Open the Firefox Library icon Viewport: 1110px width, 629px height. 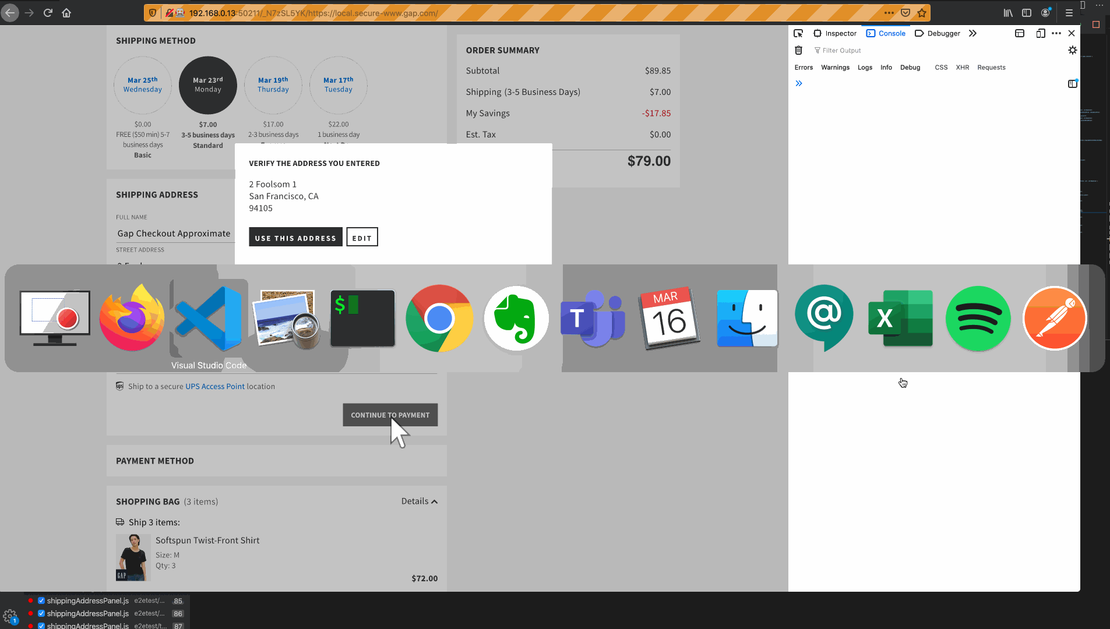[x=1008, y=13]
